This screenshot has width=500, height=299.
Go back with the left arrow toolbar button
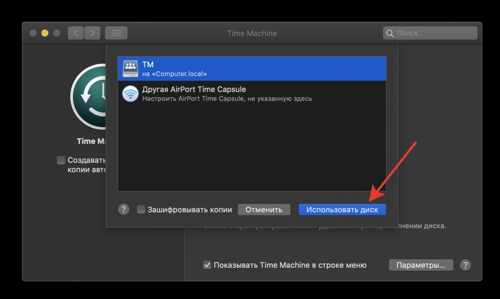(76, 33)
